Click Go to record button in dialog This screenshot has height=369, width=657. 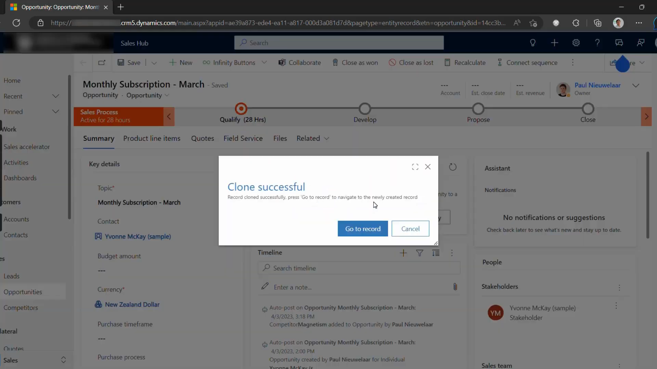[363, 229]
